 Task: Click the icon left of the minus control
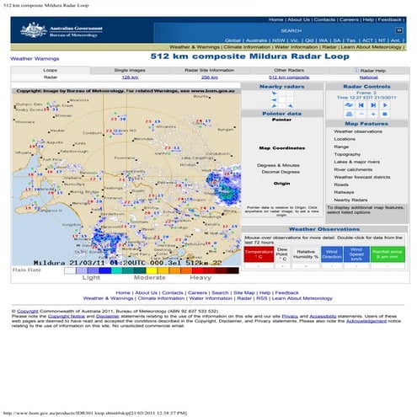(349, 114)
